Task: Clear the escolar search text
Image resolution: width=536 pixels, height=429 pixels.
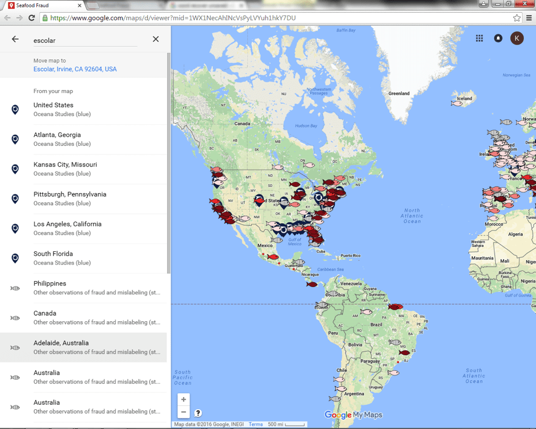Action: pos(156,39)
